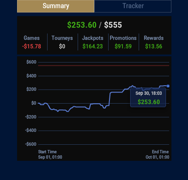This screenshot has height=180, width=188.
Task: Click the $253.60 value in tooltip
Action: click(x=149, y=102)
